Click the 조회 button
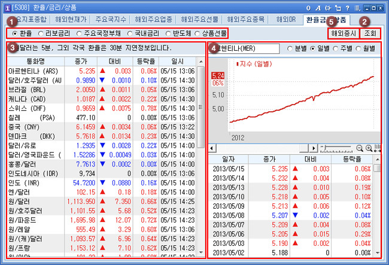 (370, 33)
